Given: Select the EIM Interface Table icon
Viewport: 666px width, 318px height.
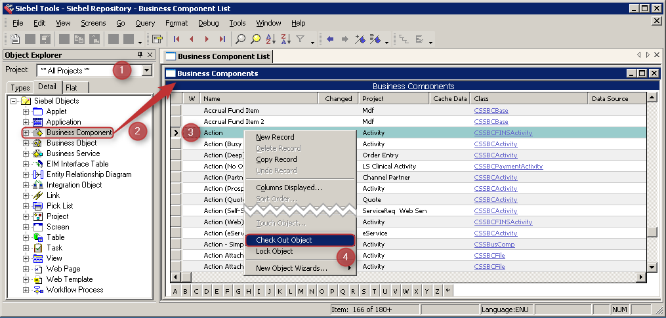Looking at the screenshot, I should coord(38,164).
